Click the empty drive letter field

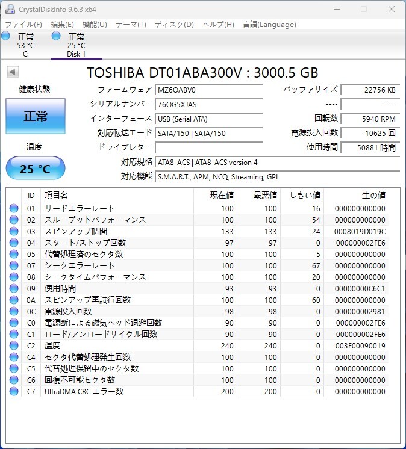click(208, 147)
